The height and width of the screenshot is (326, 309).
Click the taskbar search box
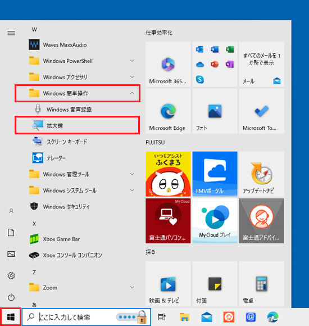pos(86,317)
